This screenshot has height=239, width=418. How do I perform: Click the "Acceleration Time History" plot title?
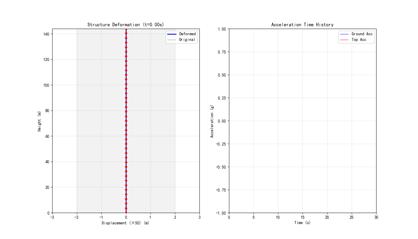pyautogui.click(x=302, y=25)
